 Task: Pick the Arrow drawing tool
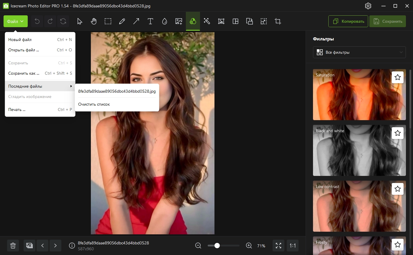point(136,21)
